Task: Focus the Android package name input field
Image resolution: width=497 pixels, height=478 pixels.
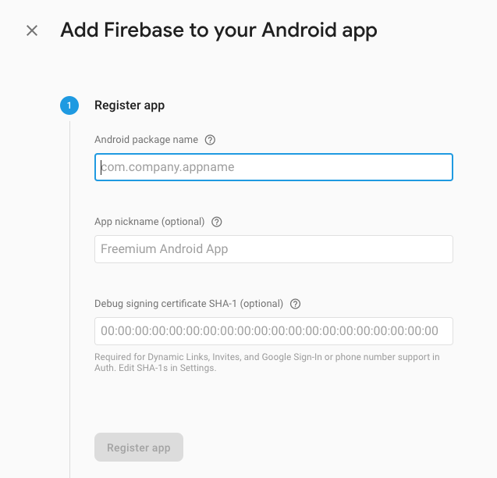Action: [273, 167]
